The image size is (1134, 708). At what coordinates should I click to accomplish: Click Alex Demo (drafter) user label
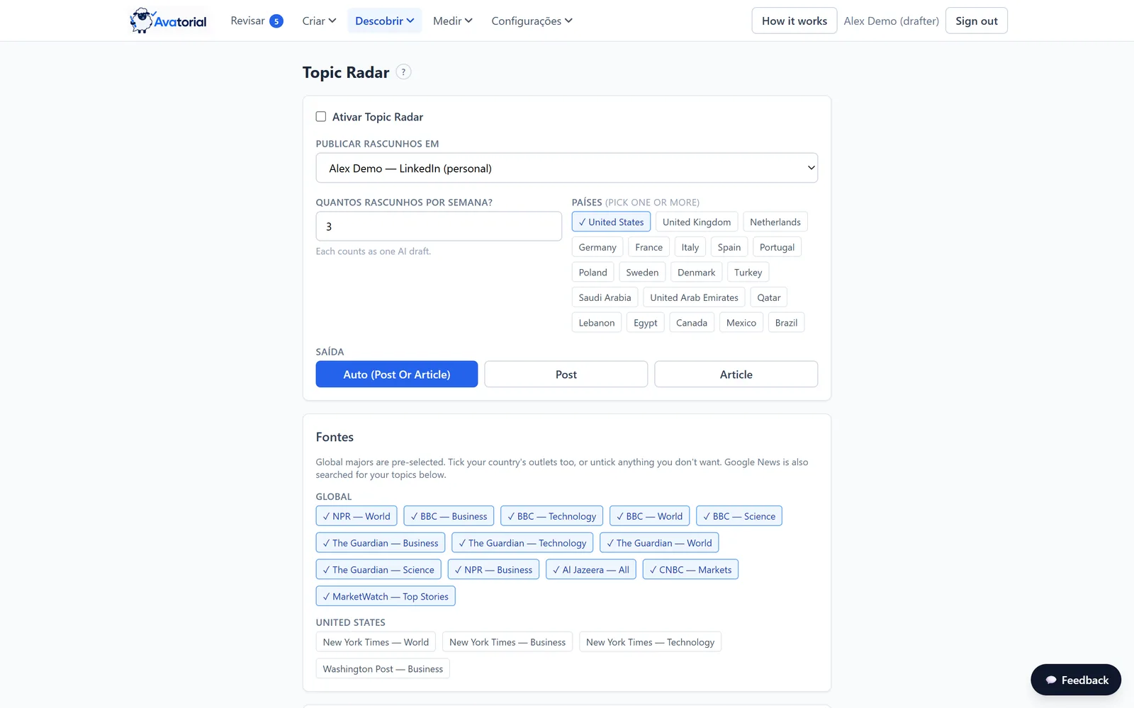point(892,21)
